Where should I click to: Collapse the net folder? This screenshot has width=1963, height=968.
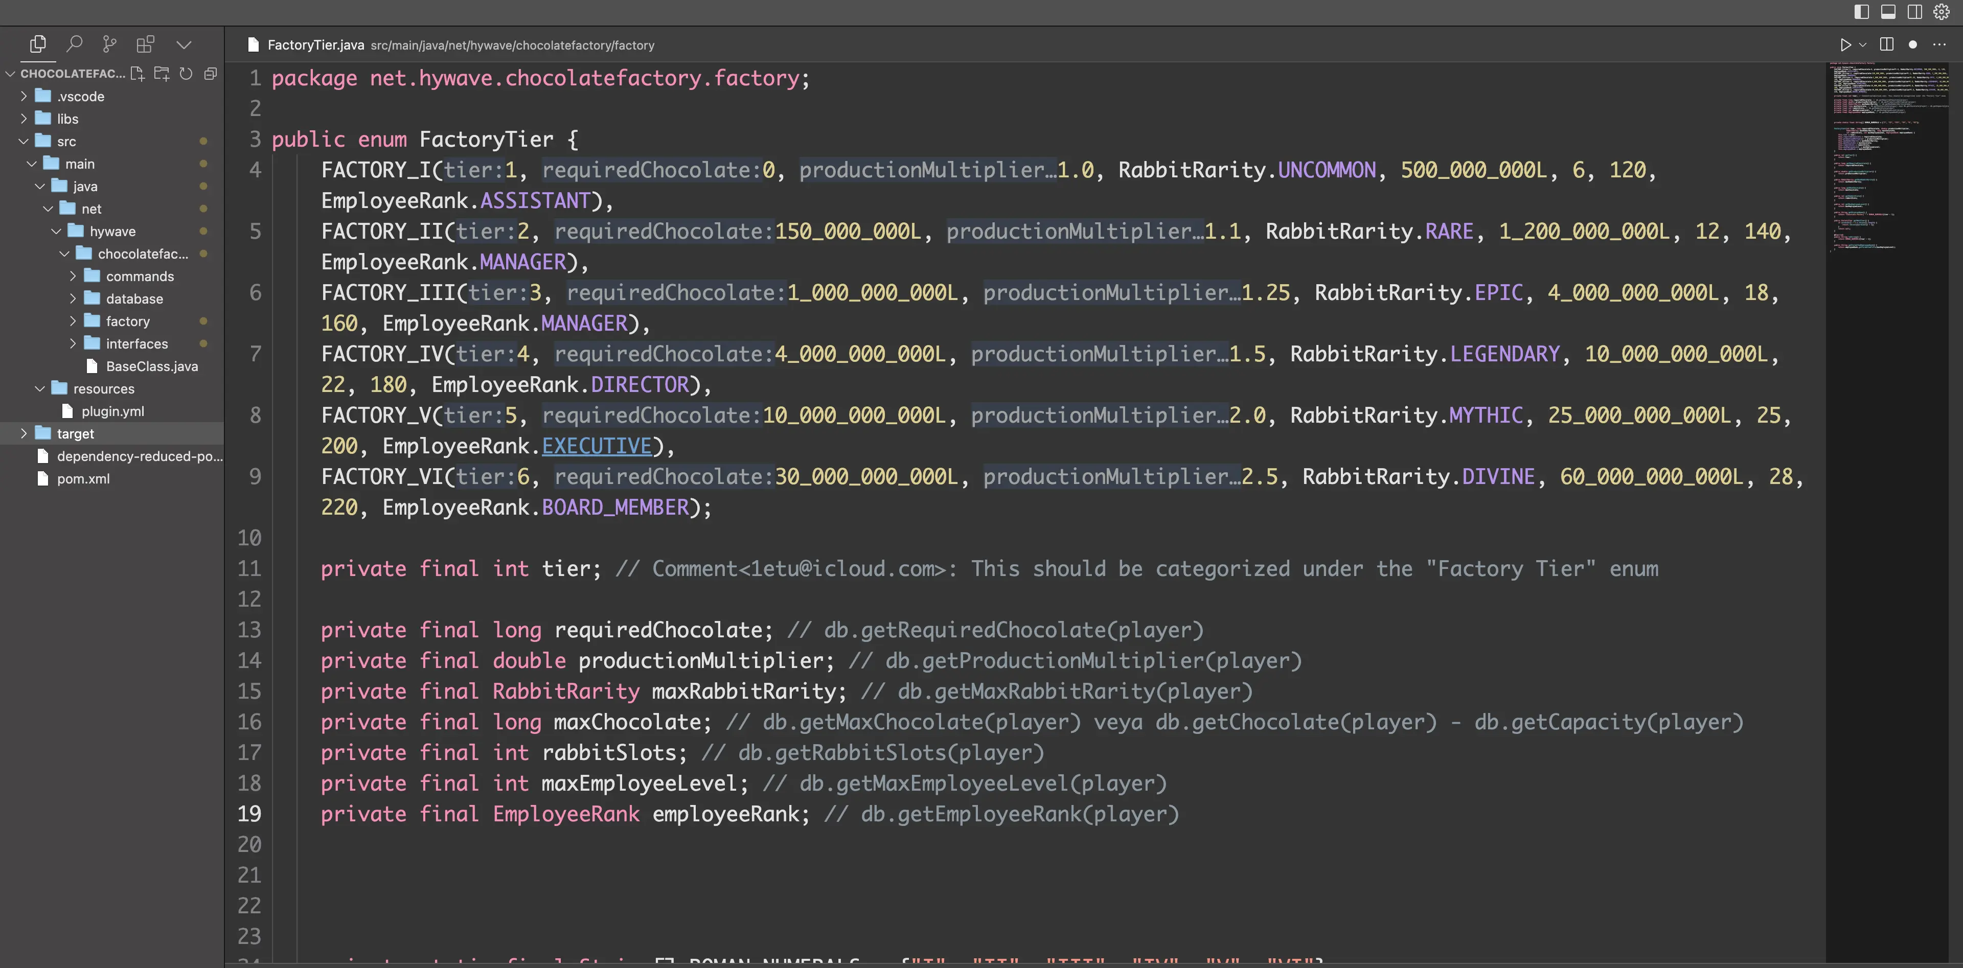pos(48,209)
